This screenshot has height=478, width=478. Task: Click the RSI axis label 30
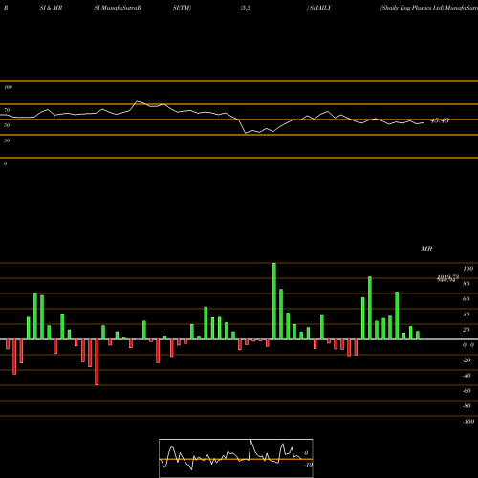click(7, 141)
